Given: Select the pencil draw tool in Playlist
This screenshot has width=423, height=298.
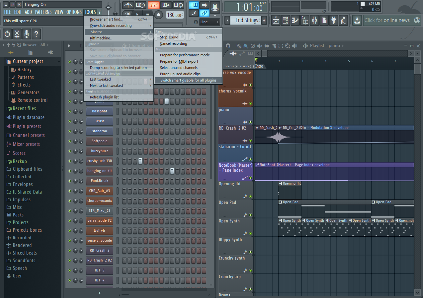Looking at the screenshot, I should (x=239, y=46).
